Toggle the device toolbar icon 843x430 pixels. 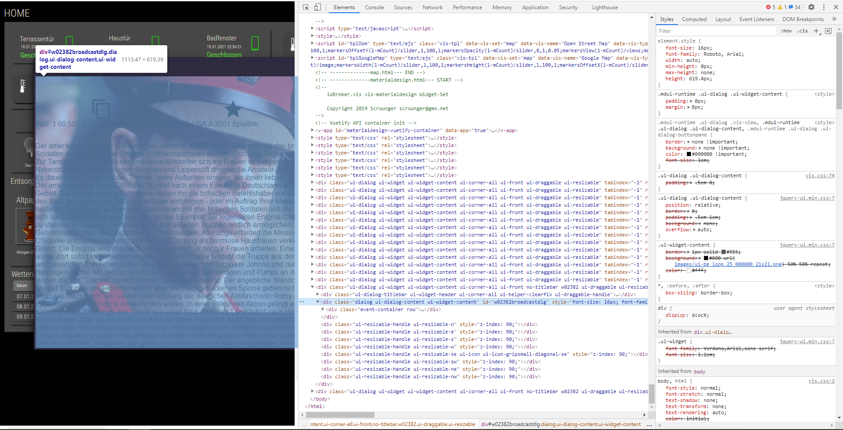pyautogui.click(x=317, y=7)
